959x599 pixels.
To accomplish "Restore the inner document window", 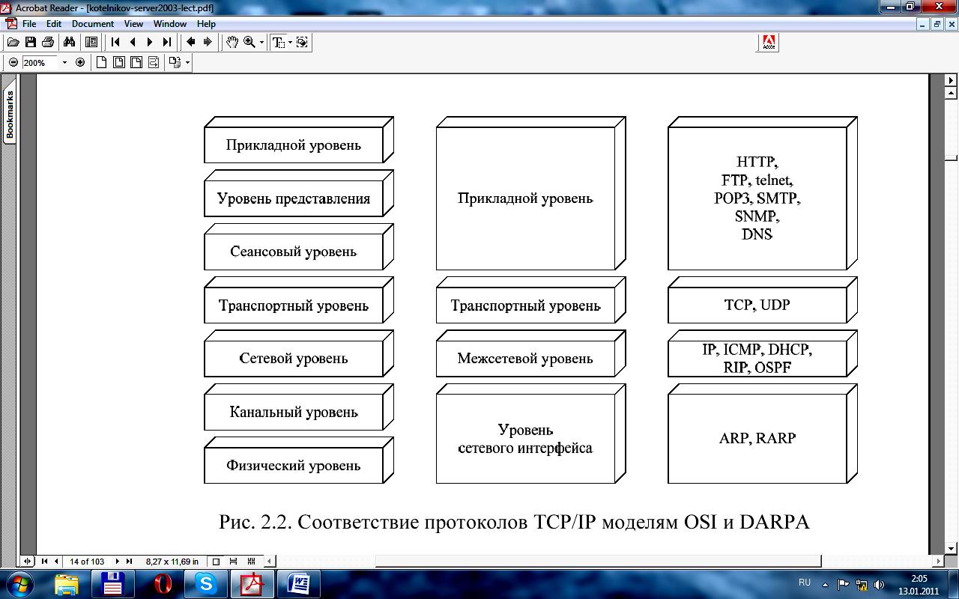I will pyautogui.click(x=937, y=24).
